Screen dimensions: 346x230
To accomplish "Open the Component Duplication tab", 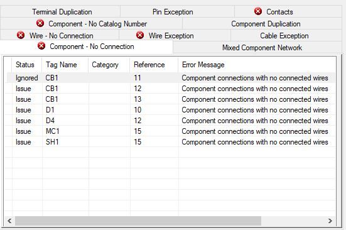I will [x=262, y=24].
